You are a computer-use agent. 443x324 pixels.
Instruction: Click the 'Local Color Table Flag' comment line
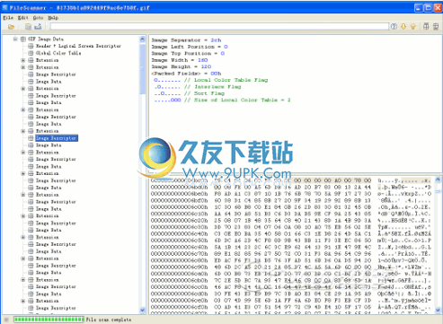(x=211, y=80)
